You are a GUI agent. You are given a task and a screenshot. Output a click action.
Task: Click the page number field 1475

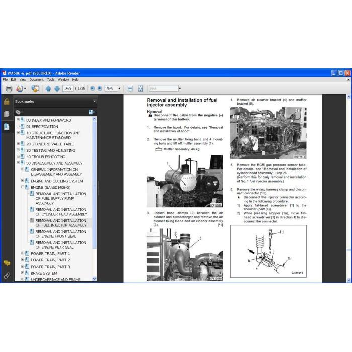click(x=68, y=89)
